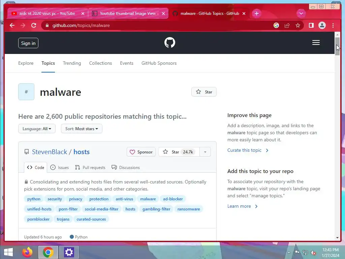Open the Pull requests tab
The image size is (345, 259).
click(x=90, y=167)
